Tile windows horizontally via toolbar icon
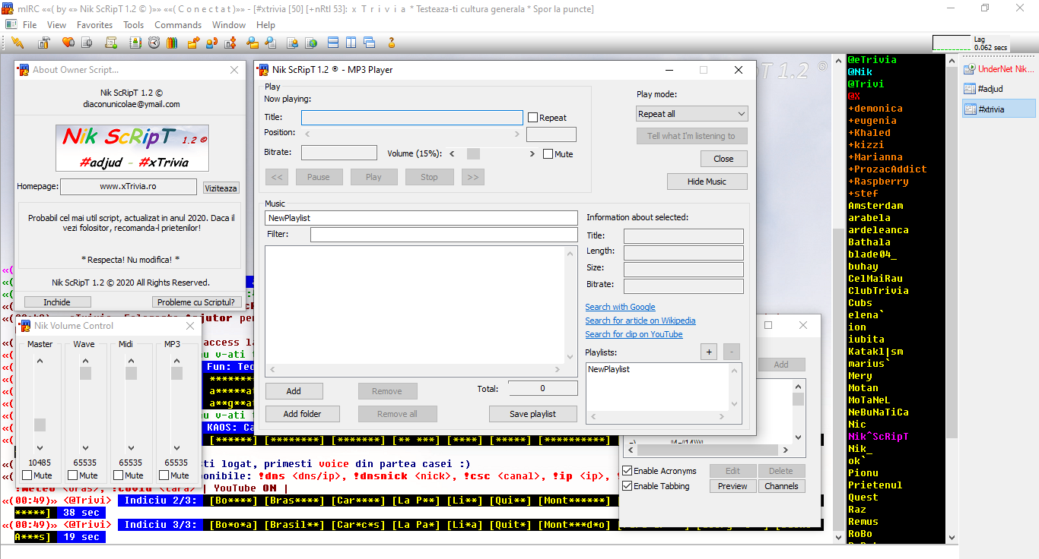Screen dimensions: 1039x559 click(333, 43)
